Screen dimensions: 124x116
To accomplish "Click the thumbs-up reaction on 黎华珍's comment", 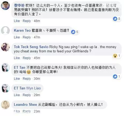I will pyautogui.click(x=115, y=19).
